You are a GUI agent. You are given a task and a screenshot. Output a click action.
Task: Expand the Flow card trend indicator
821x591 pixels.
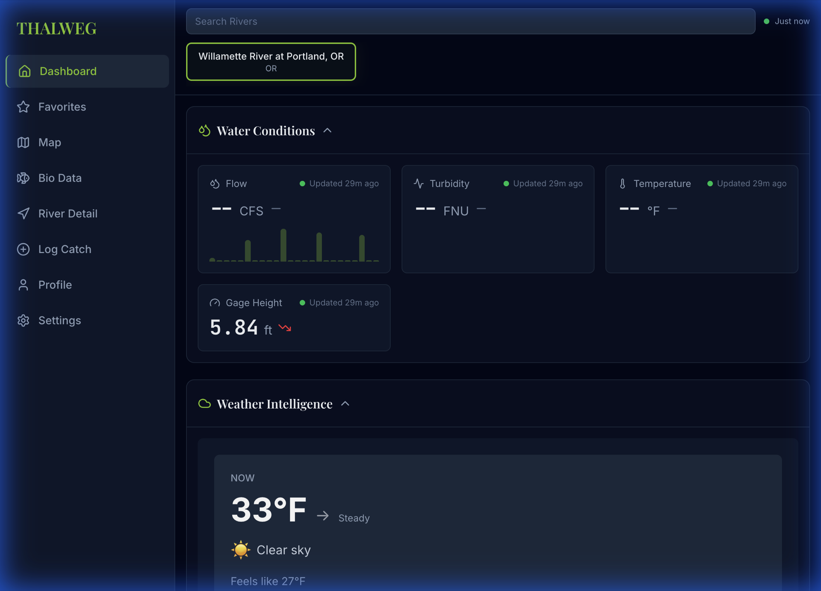[x=277, y=210]
